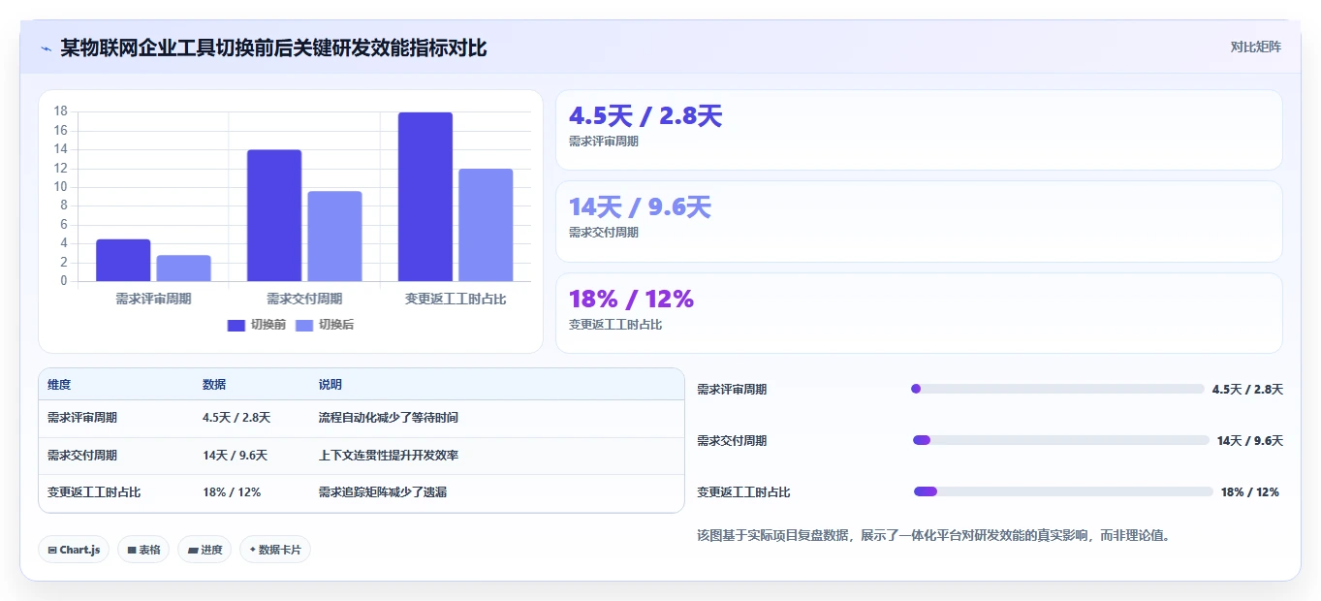Click table cell 14天 / 9.6天
Screen dimensions: 1321x601
(x=236, y=456)
